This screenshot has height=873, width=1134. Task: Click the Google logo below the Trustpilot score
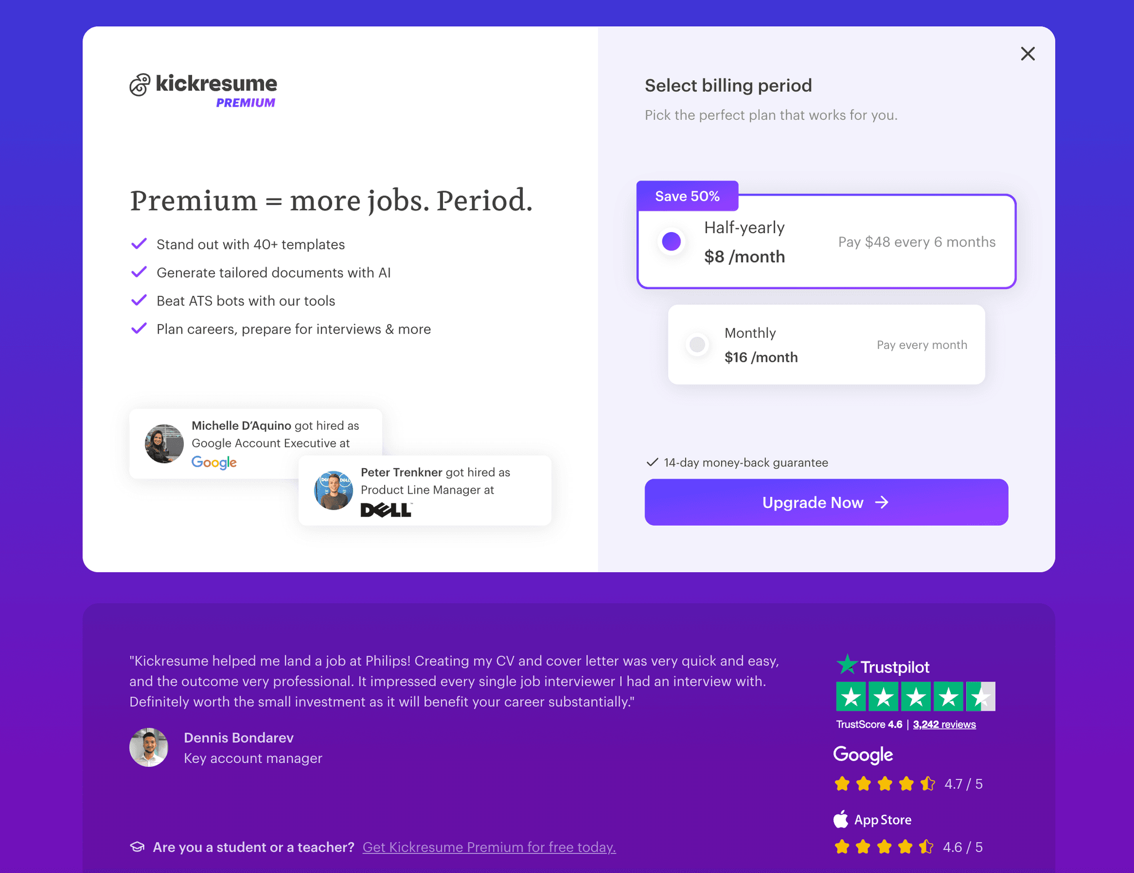pyautogui.click(x=862, y=754)
